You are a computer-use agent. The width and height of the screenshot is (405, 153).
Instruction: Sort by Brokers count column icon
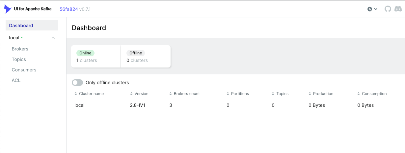171,94
